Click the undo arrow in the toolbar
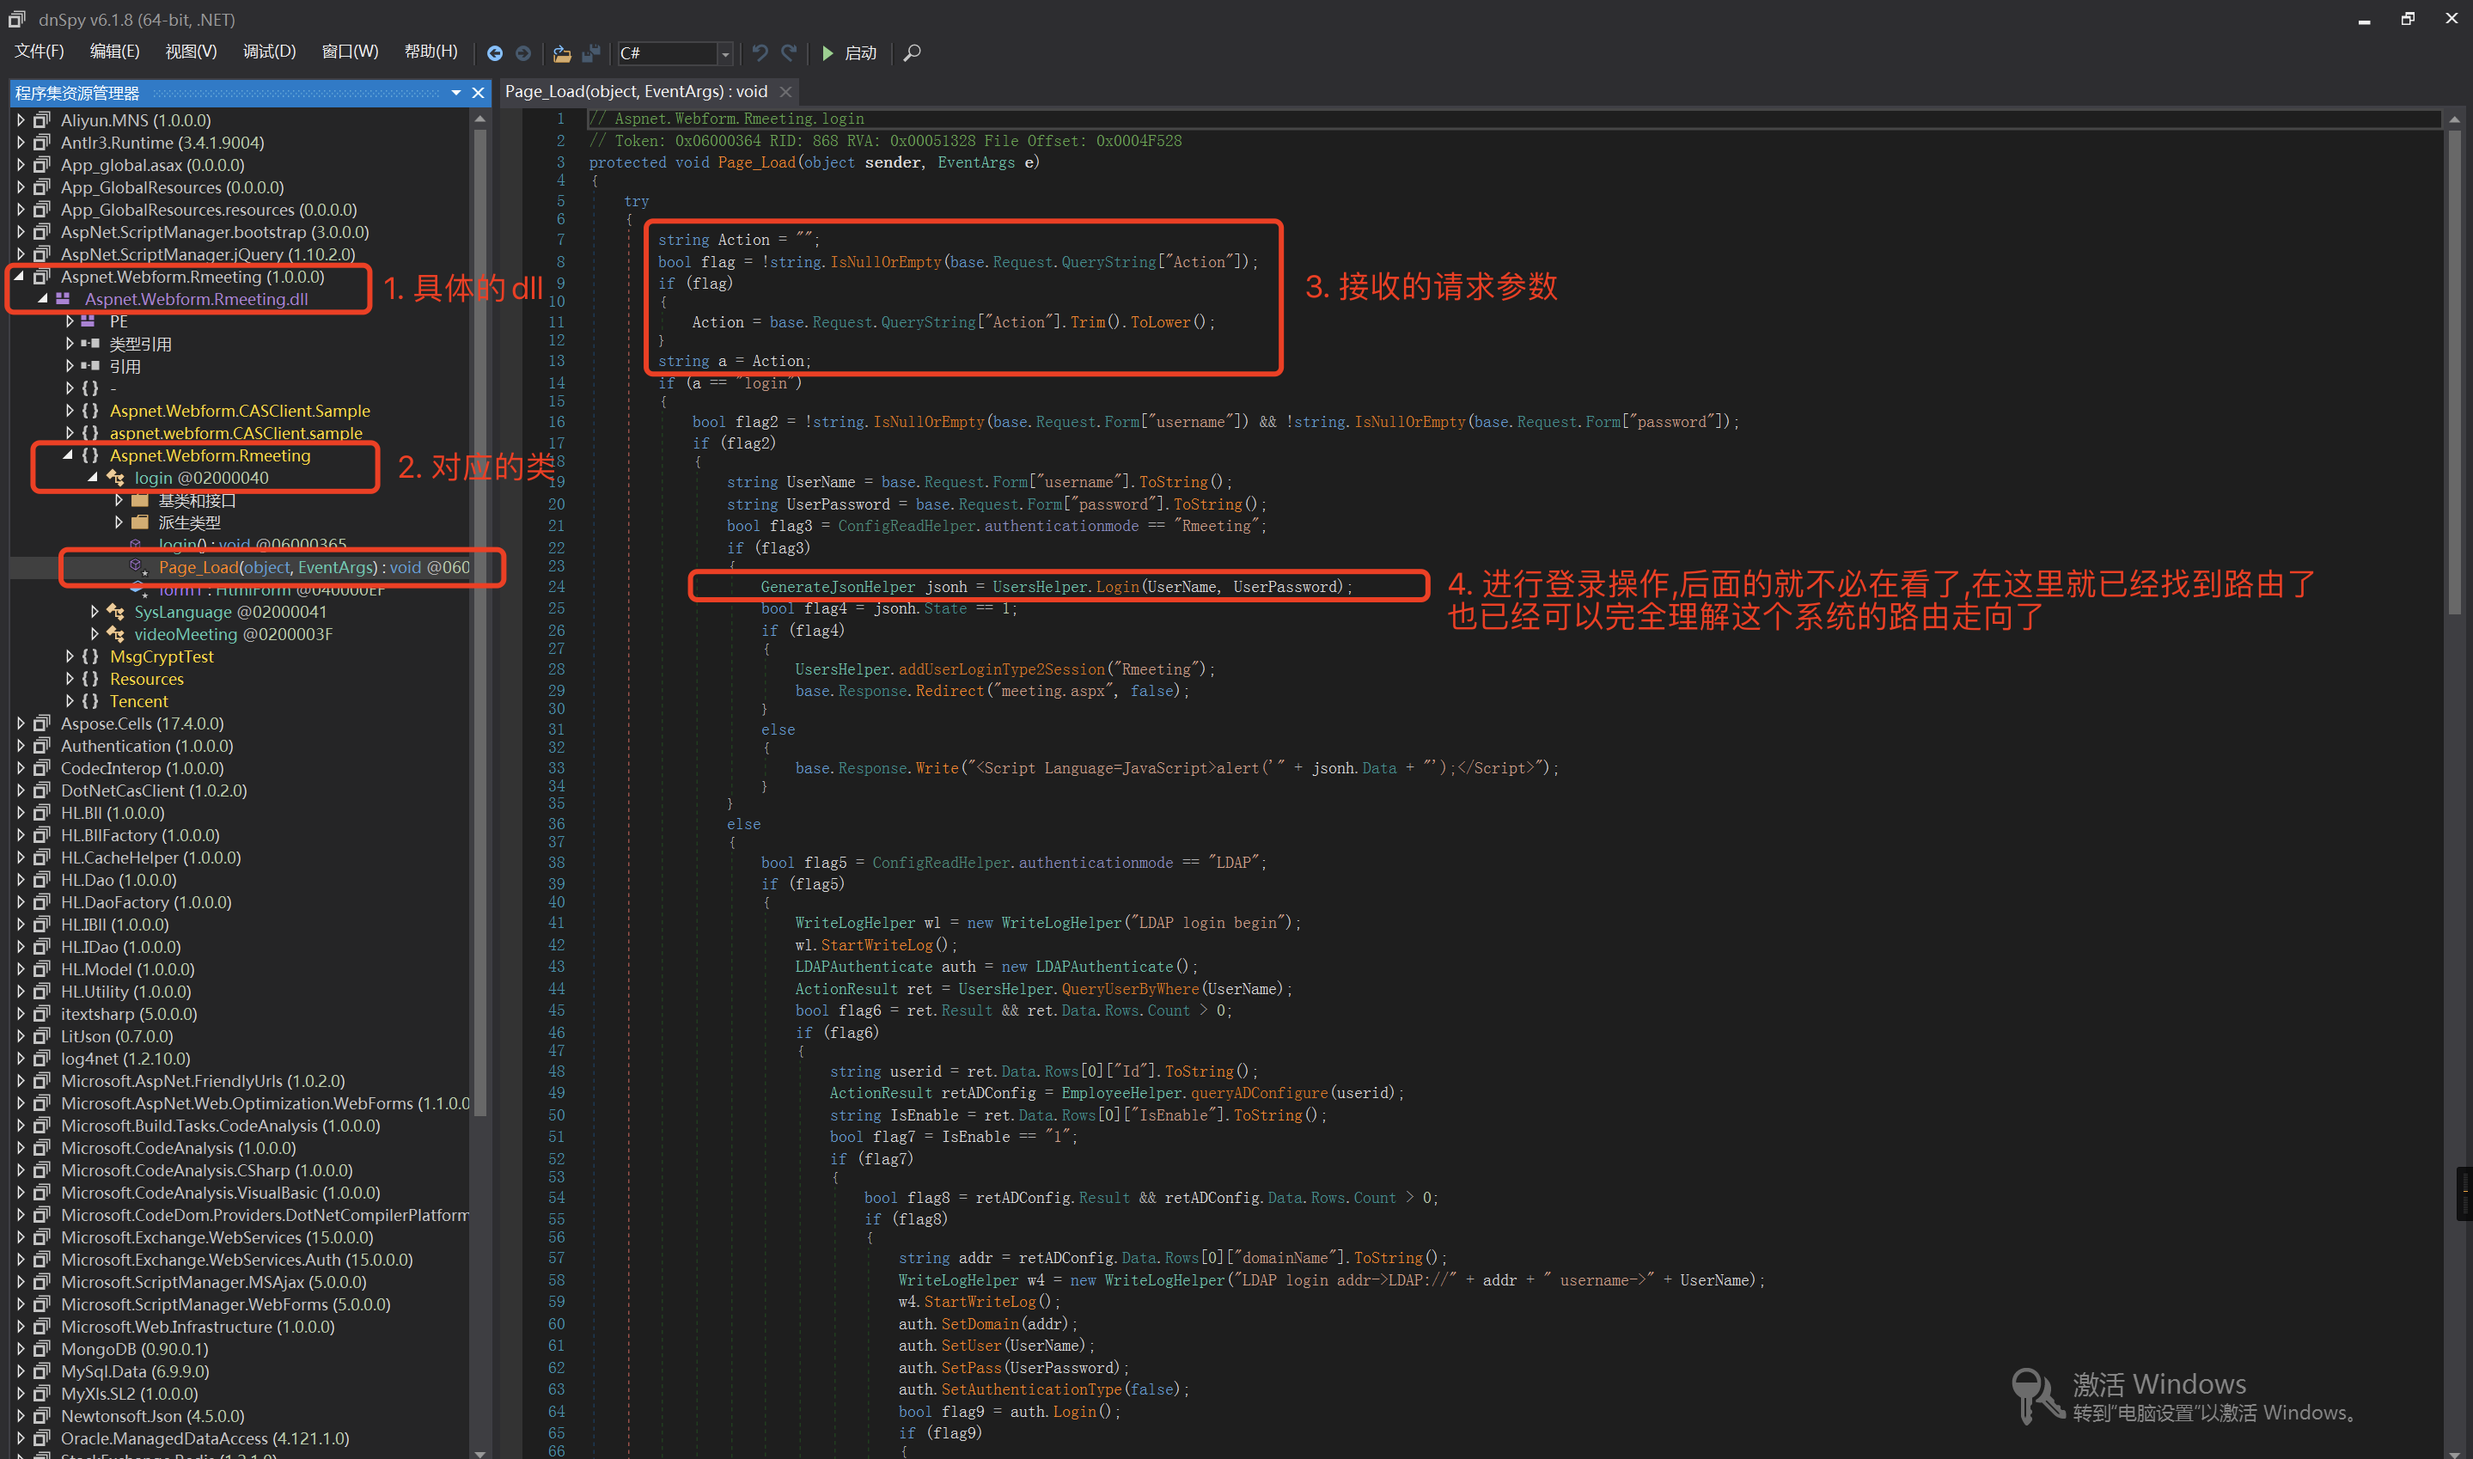The height and width of the screenshot is (1459, 2473). click(x=760, y=53)
